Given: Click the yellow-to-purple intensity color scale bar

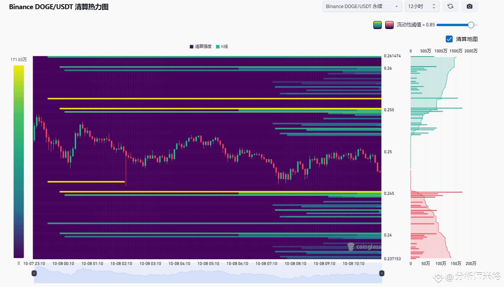Looking at the screenshot, I should [19, 161].
